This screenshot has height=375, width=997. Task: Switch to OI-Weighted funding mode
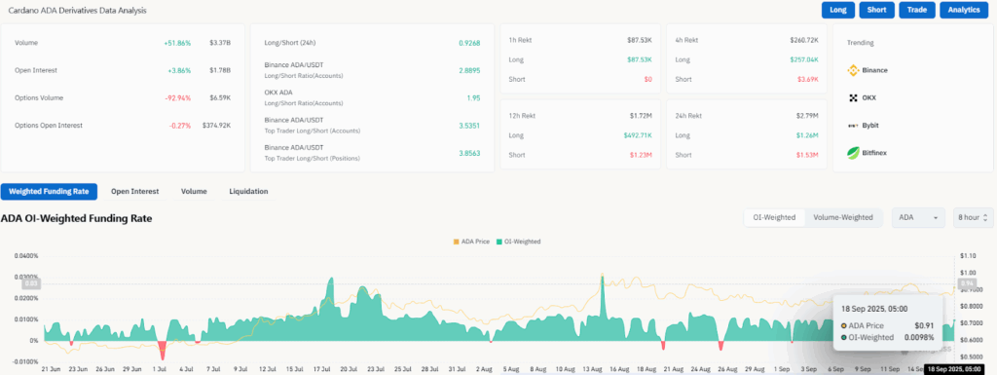[x=774, y=217]
